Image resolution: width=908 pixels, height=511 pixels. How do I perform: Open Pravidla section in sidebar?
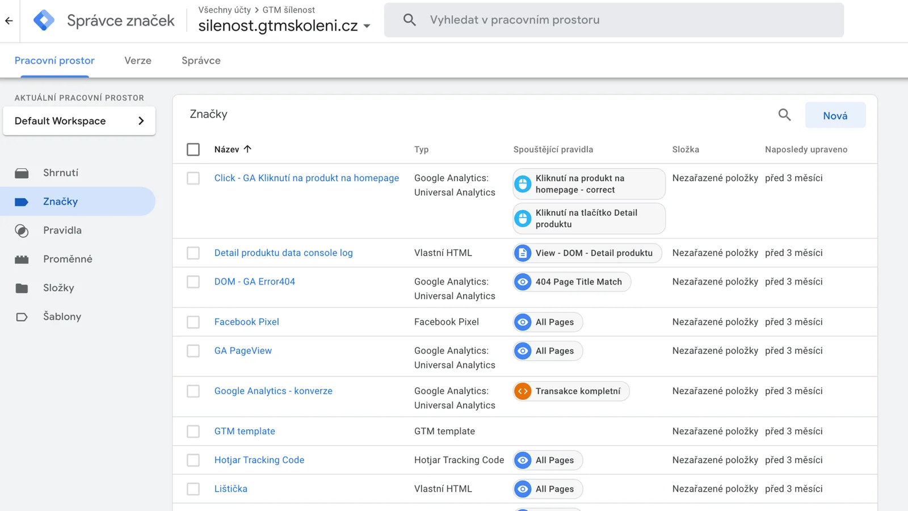click(62, 230)
